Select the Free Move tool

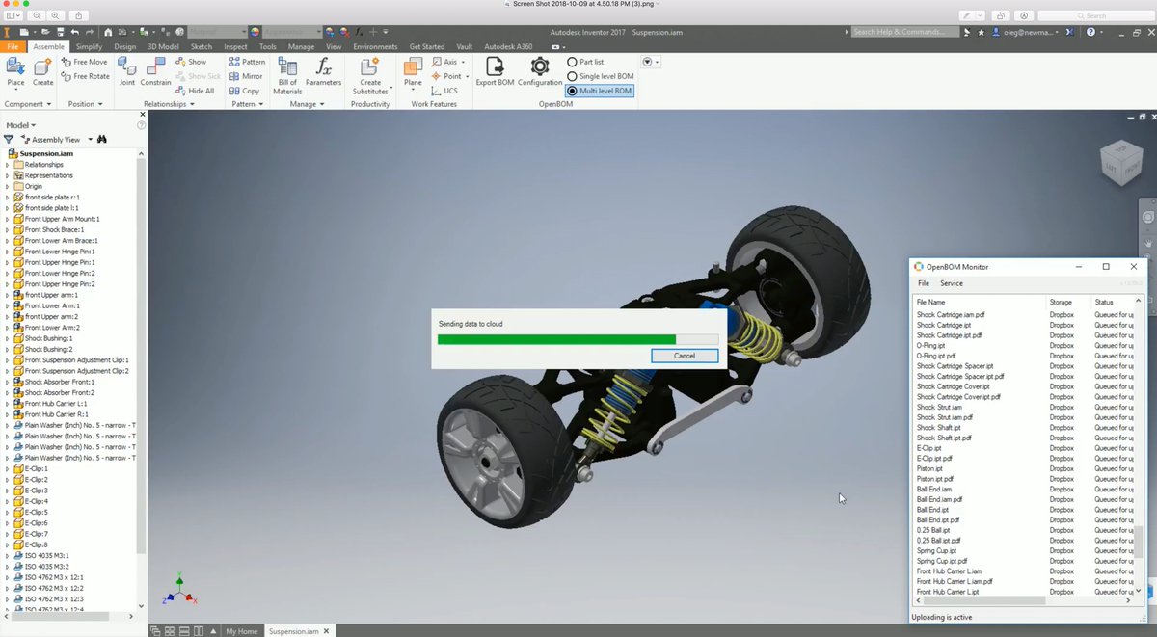tap(85, 62)
